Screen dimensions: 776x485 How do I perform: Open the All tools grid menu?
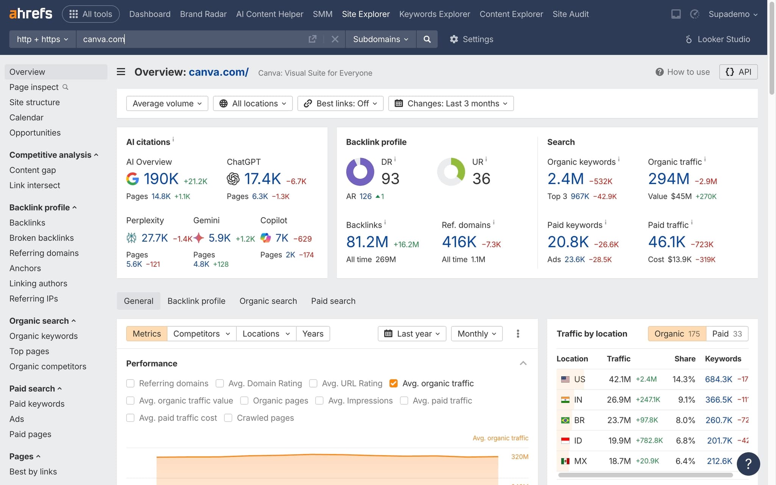91,14
